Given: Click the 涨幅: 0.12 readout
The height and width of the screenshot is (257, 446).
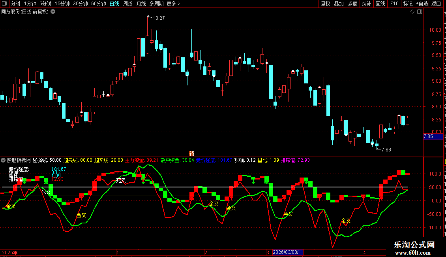Looking at the screenshot, I should click(x=245, y=161).
